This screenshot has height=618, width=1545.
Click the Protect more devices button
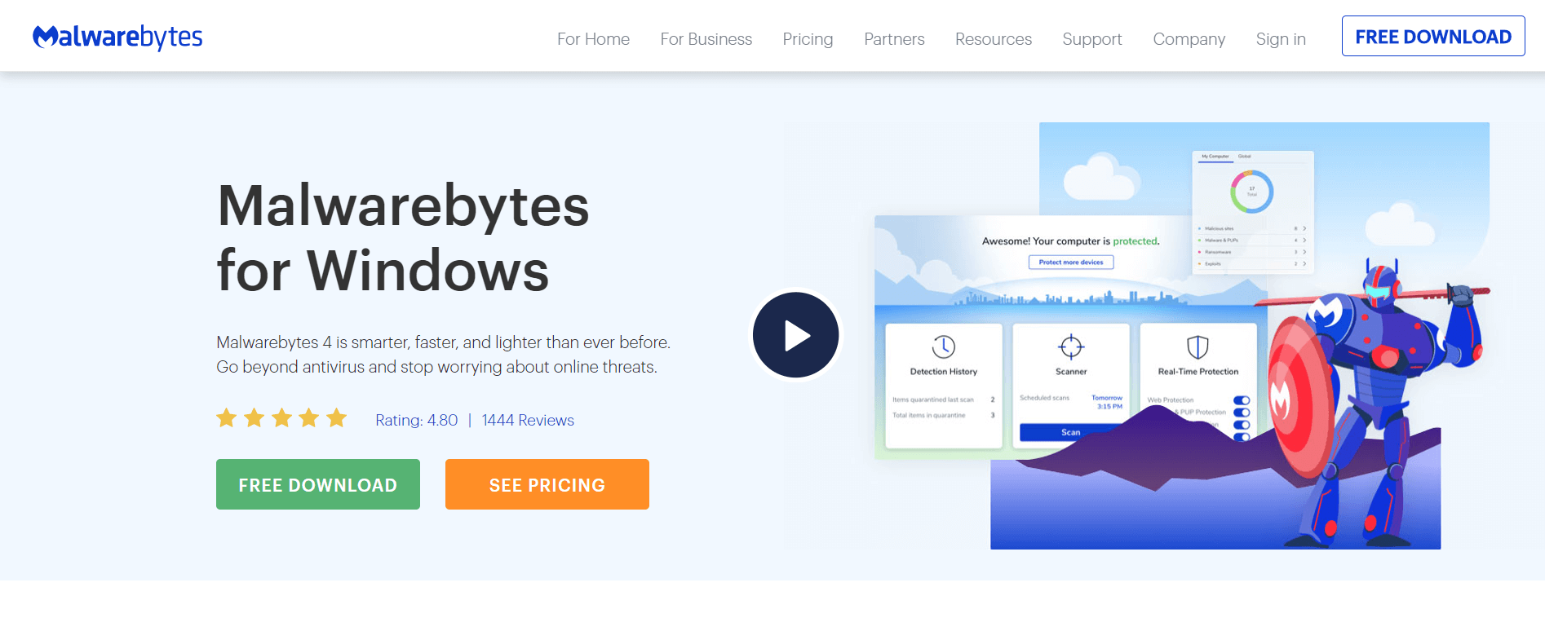[1071, 262]
